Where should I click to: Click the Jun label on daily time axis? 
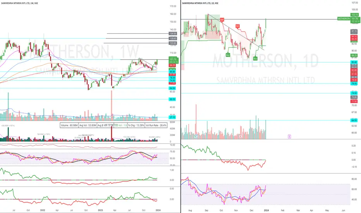click(x=343, y=210)
